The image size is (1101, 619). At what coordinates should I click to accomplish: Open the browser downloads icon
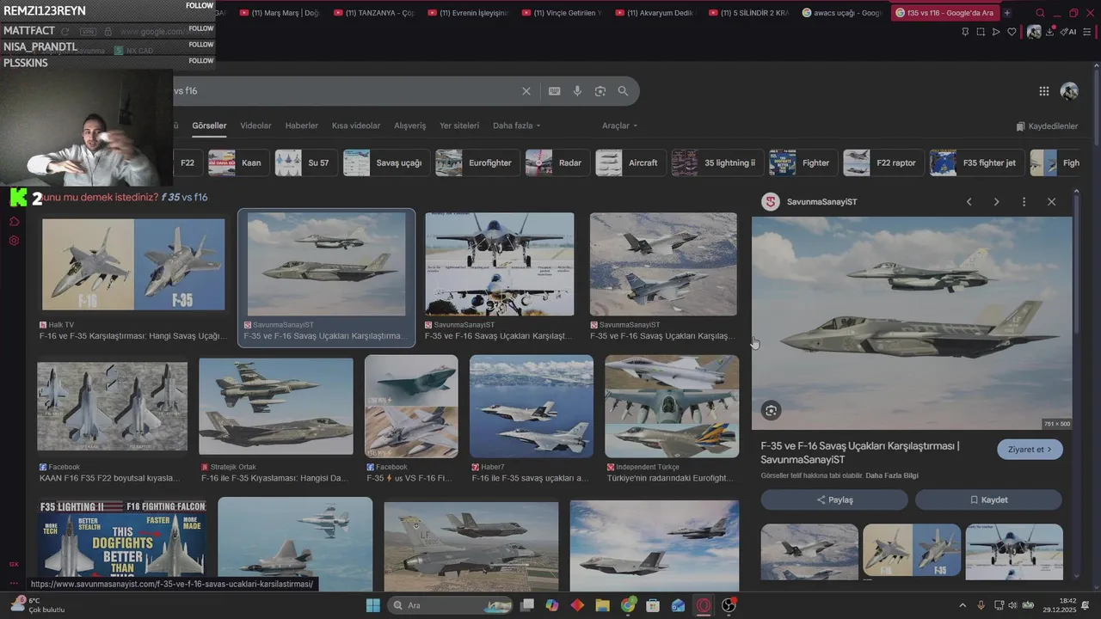[x=1050, y=32]
